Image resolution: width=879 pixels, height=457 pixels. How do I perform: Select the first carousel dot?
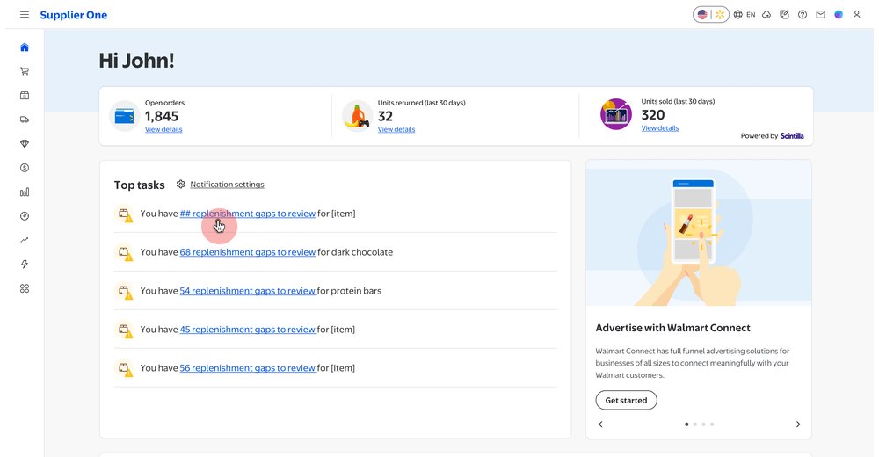click(x=686, y=424)
